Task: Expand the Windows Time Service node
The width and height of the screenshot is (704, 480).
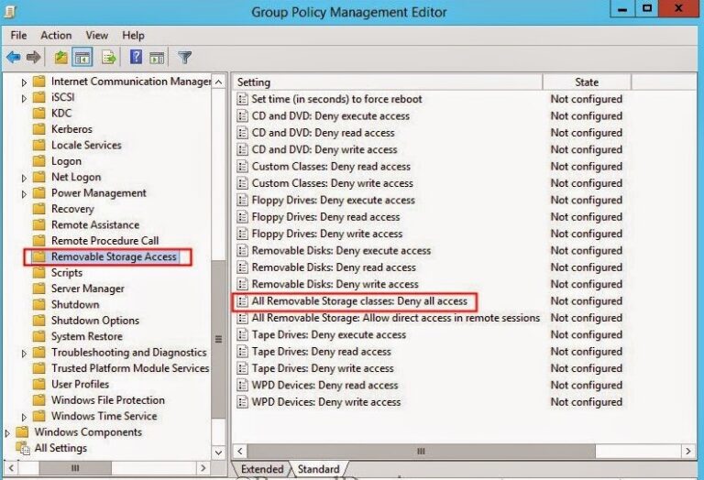Action: click(x=24, y=417)
